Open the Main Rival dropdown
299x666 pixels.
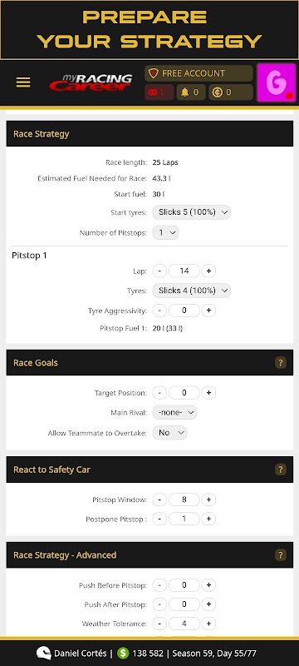pyautogui.click(x=174, y=412)
